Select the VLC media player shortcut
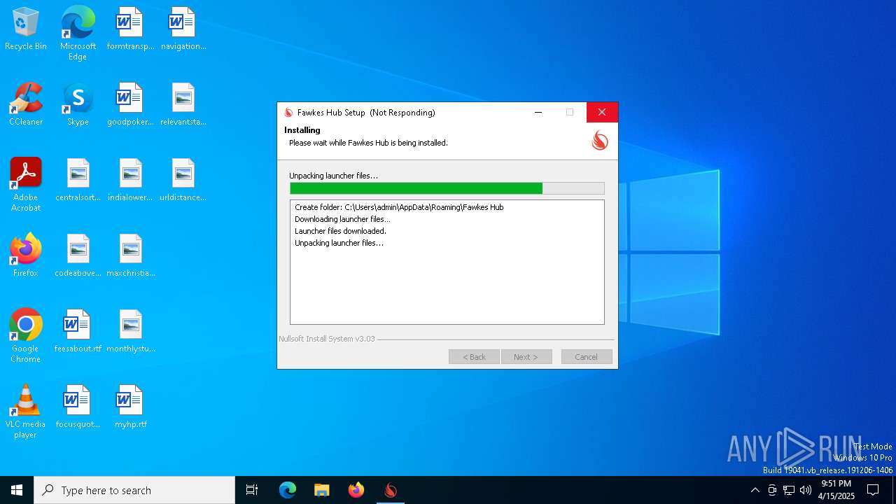The height and width of the screenshot is (504, 896). (x=26, y=412)
